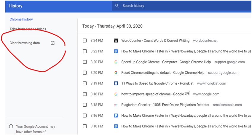Image resolution: width=252 pixels, height=136 pixels.
Task: Click support.google.com next to Speed up Chrome
Action: (229, 62)
